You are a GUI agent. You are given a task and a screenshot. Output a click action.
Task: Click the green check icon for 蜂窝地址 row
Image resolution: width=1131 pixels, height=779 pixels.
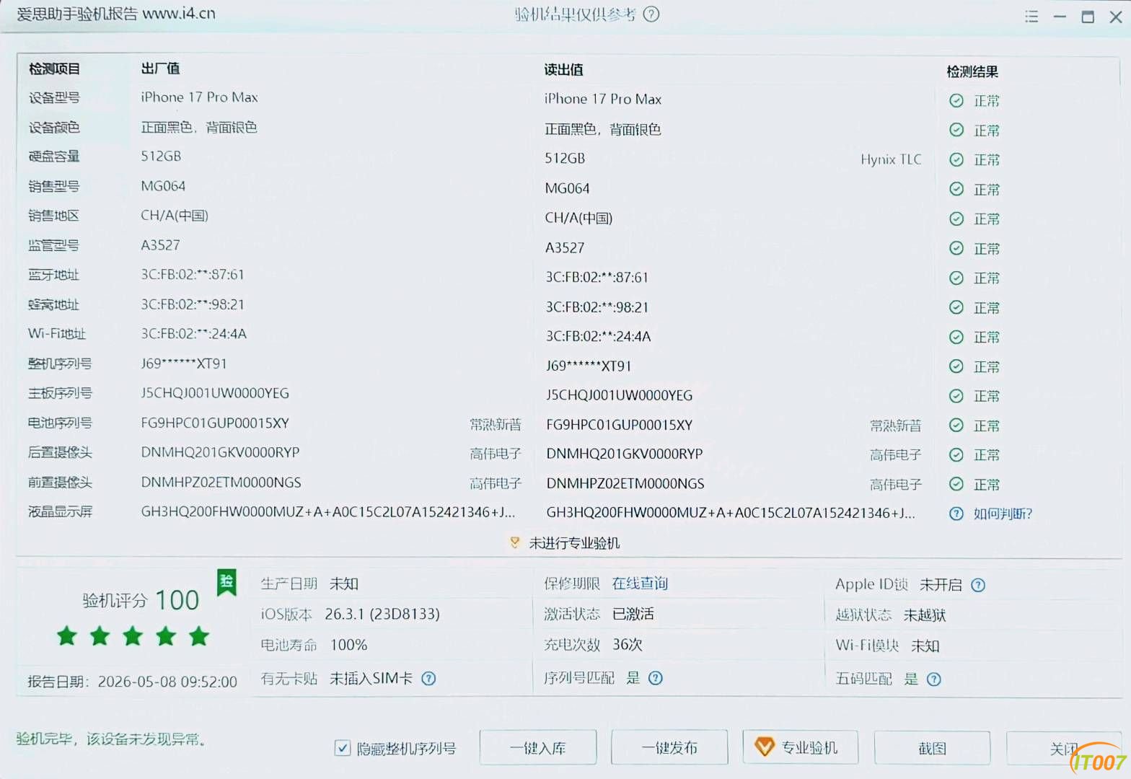click(x=956, y=307)
